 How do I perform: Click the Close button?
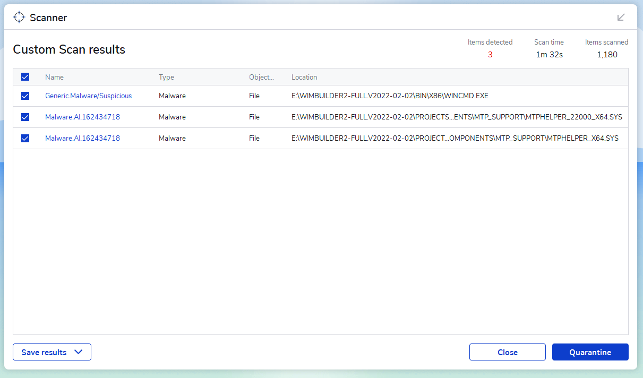pos(508,352)
